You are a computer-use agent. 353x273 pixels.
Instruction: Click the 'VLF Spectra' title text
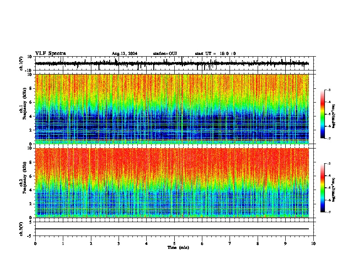[x=50, y=54]
